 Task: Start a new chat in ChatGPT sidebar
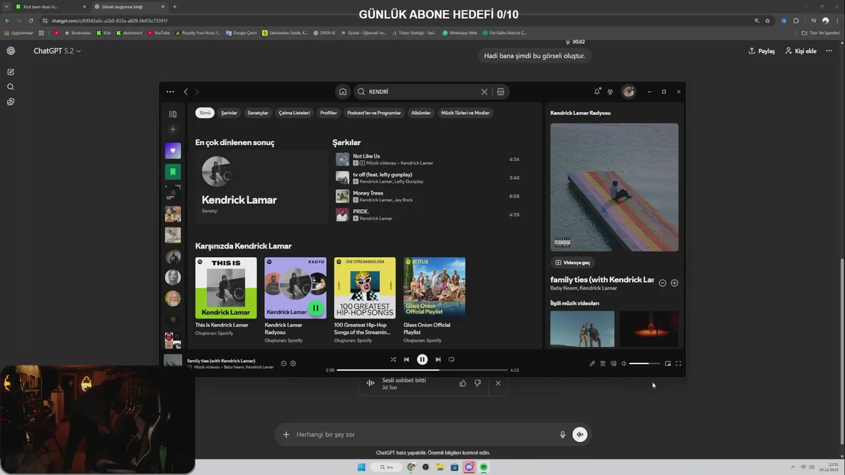tap(11, 72)
